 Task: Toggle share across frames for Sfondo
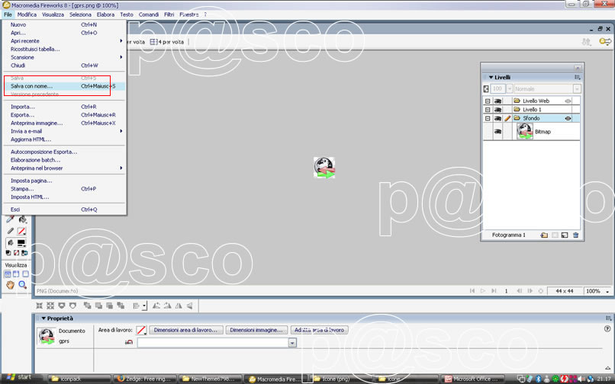(x=568, y=118)
